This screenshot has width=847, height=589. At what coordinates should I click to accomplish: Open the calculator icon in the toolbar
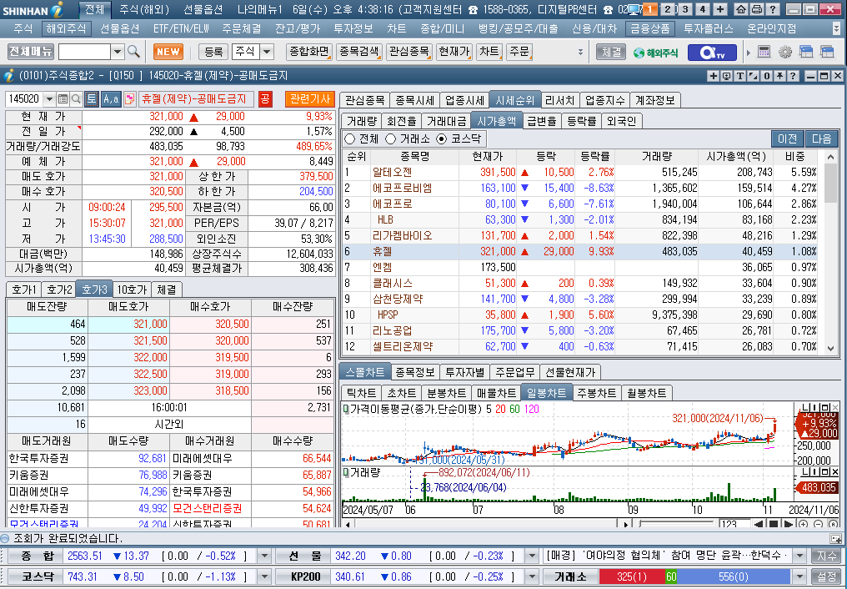(x=764, y=52)
